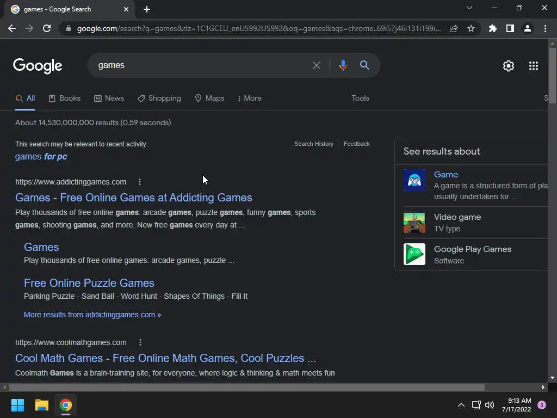Click the scroll down arrow

(552, 378)
